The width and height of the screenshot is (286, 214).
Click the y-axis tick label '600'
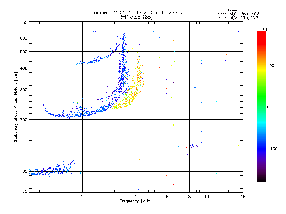tap(24, 38)
